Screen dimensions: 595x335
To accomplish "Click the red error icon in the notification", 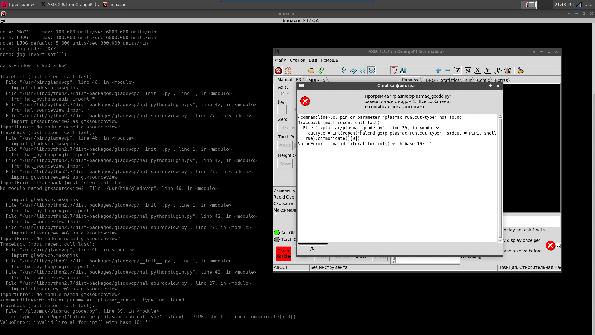I will pyautogui.click(x=550, y=246).
